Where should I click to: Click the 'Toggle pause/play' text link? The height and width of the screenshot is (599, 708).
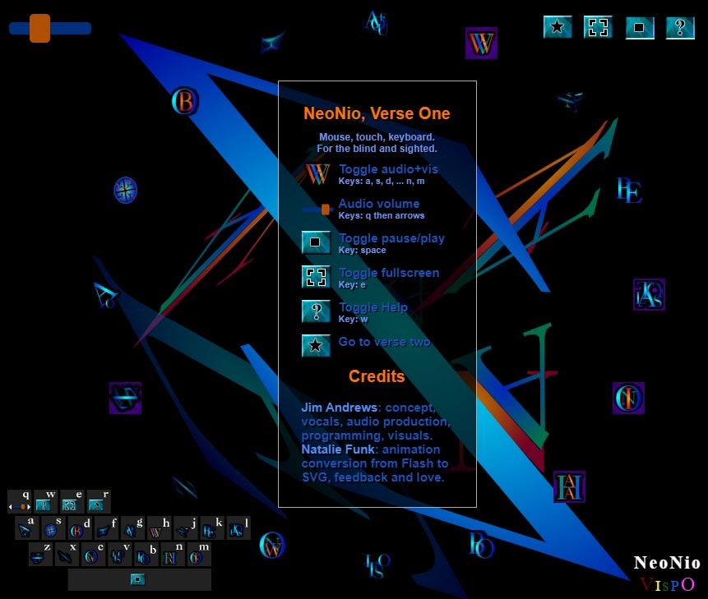click(391, 237)
